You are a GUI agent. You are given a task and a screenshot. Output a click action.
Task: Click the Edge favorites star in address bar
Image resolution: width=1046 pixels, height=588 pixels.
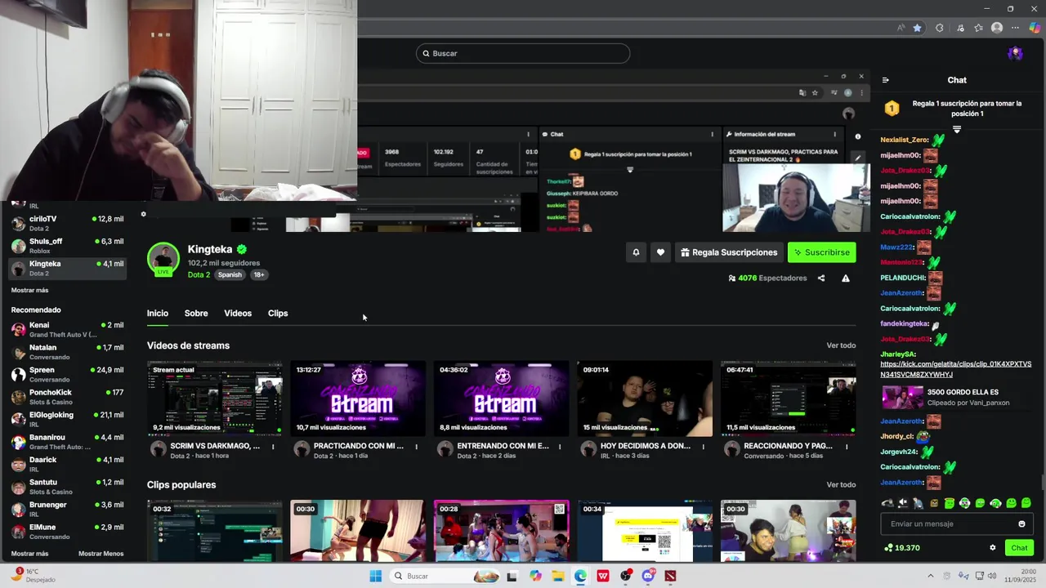click(917, 28)
